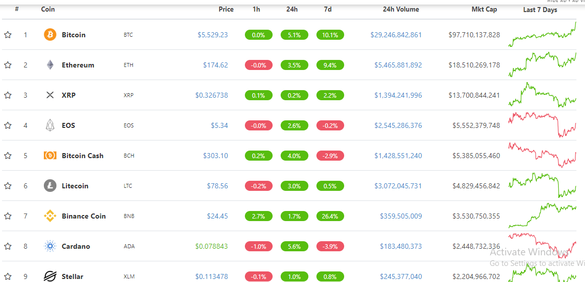Click Bitcoin price $5,529.23

pos(213,35)
